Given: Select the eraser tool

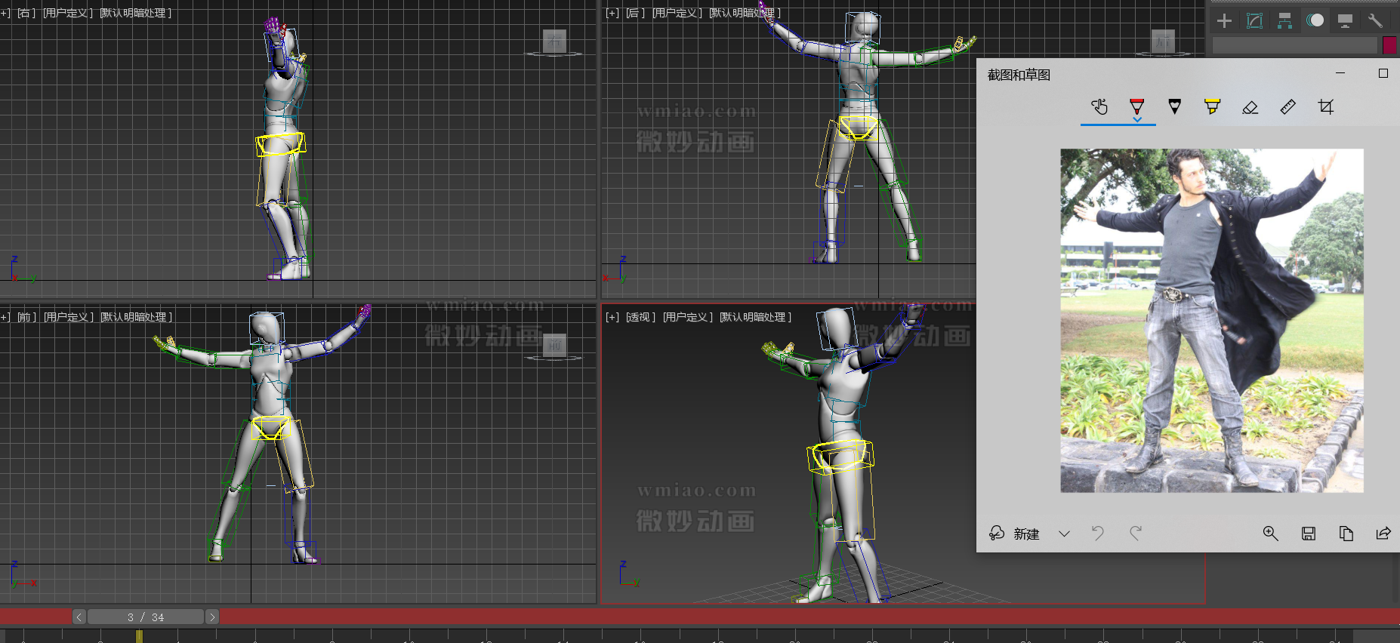Looking at the screenshot, I should coord(1250,107).
